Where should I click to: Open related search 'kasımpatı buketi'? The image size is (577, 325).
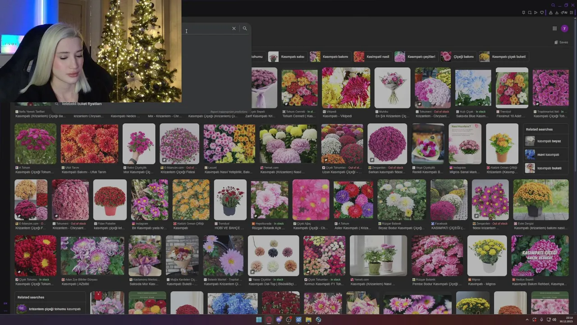[545, 168]
